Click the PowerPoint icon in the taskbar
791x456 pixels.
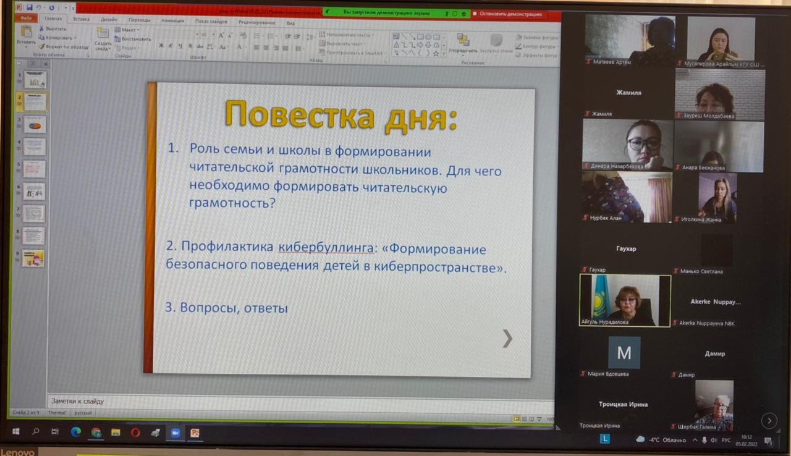tap(195, 433)
